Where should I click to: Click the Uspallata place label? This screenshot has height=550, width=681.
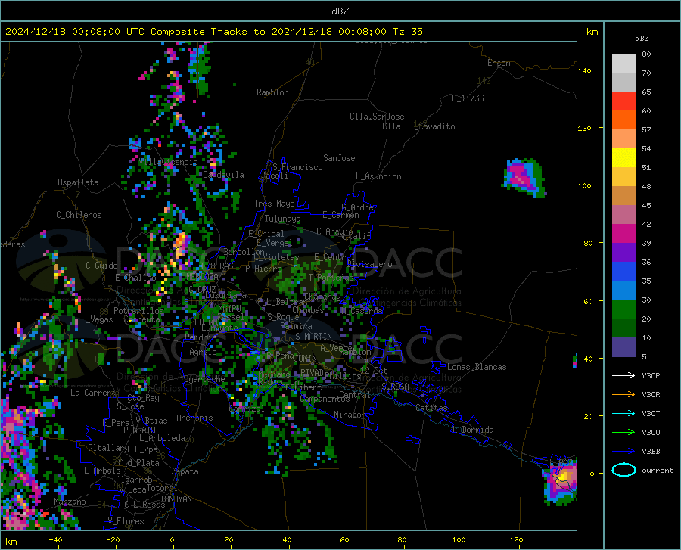(x=78, y=182)
